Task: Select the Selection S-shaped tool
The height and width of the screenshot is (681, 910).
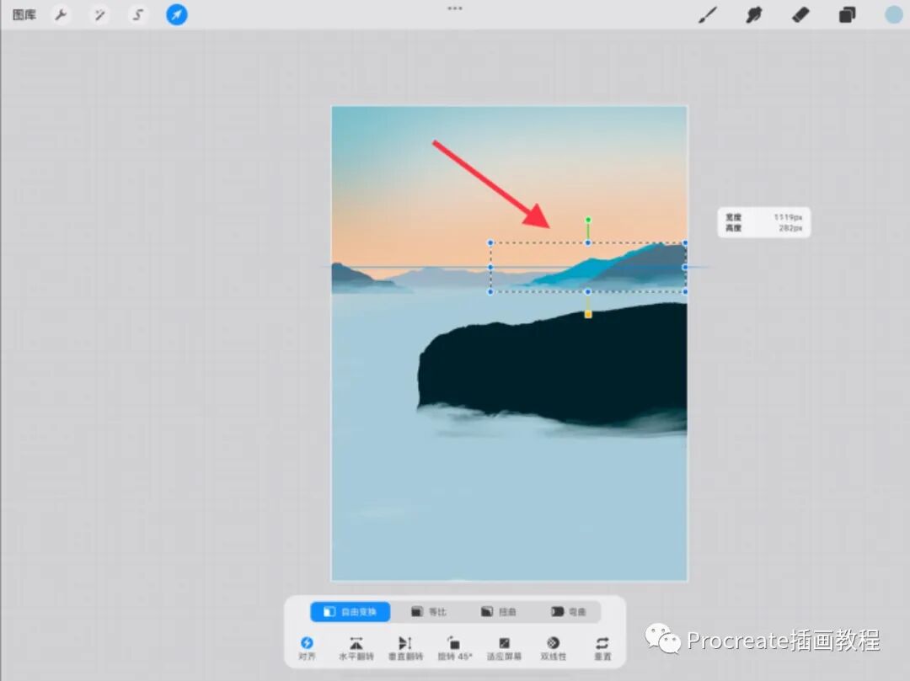Action: [137, 14]
